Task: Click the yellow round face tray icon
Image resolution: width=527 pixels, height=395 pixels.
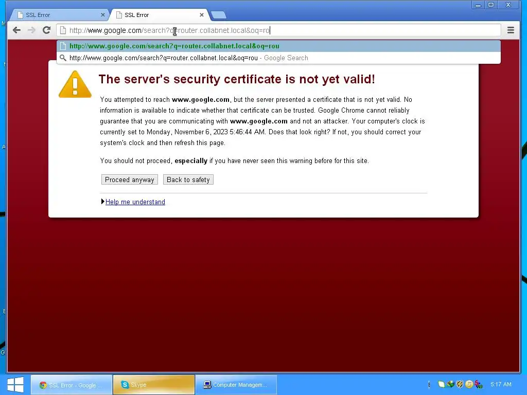Action: pyautogui.click(x=469, y=384)
